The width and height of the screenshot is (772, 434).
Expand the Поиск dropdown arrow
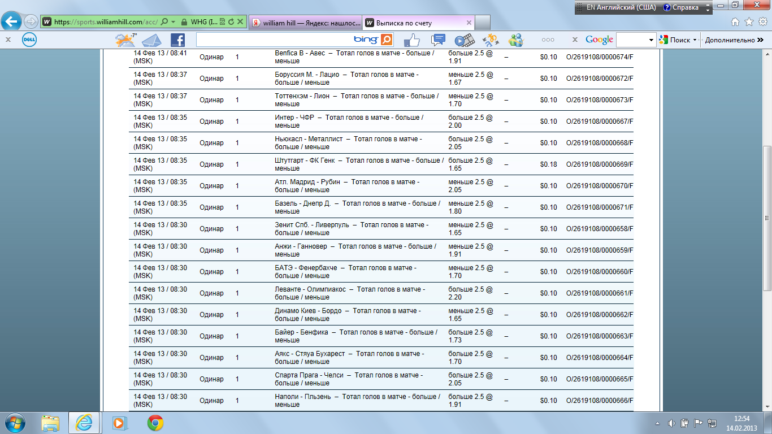tap(694, 40)
